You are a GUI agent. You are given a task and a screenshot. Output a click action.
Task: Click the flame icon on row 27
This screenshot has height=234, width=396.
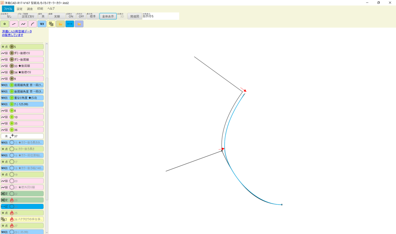[12, 226]
